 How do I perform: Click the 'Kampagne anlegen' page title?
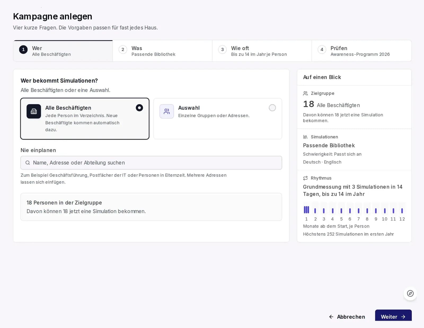52,16
